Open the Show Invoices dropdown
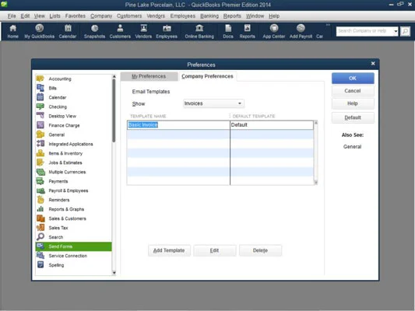The width and height of the screenshot is (415, 311). click(213, 103)
